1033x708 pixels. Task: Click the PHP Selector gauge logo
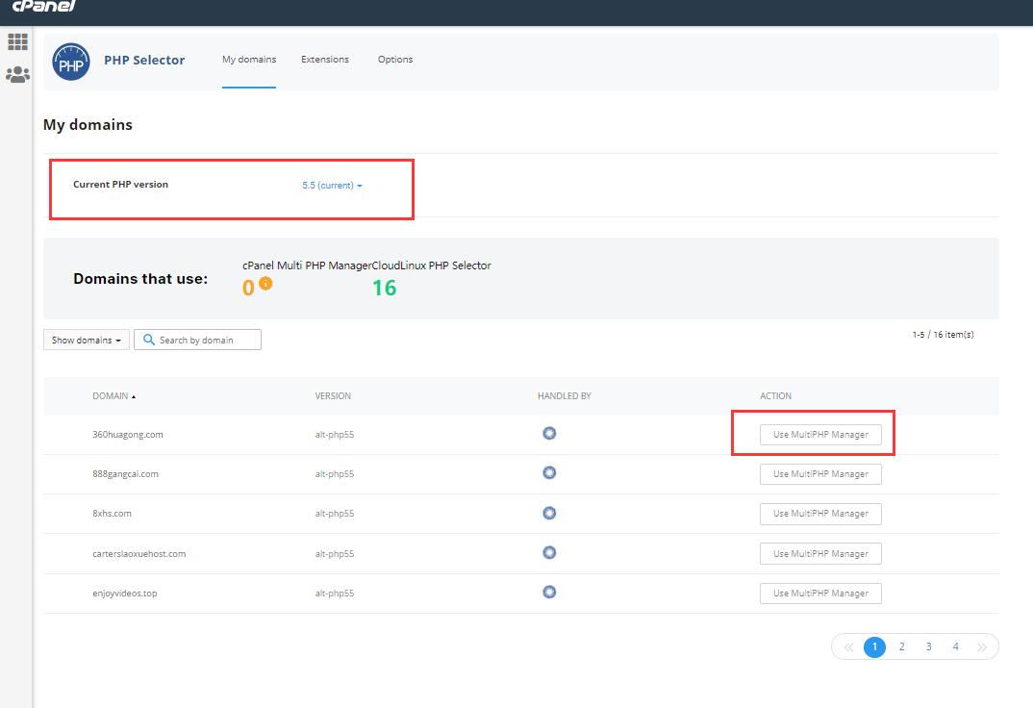coord(70,62)
